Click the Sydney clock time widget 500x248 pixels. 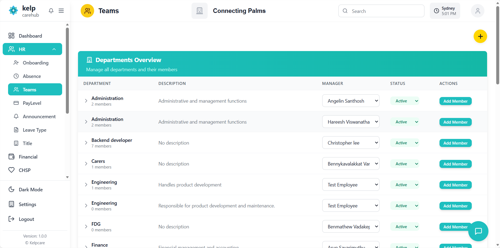(x=445, y=11)
